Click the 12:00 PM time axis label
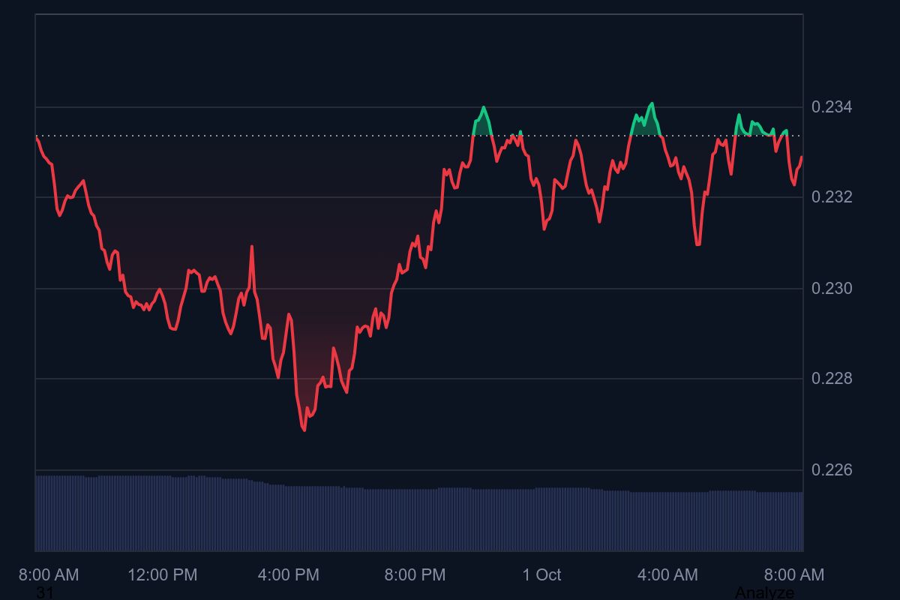Image resolution: width=900 pixels, height=600 pixels. [x=163, y=574]
